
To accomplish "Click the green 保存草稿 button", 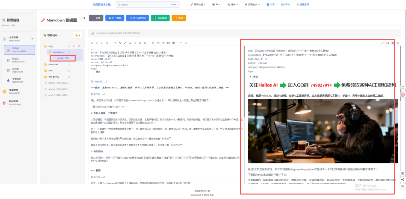I will click(x=160, y=18).
